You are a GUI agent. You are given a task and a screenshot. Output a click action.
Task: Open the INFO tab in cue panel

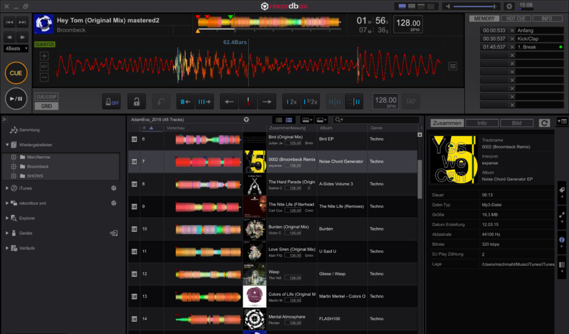point(547,18)
